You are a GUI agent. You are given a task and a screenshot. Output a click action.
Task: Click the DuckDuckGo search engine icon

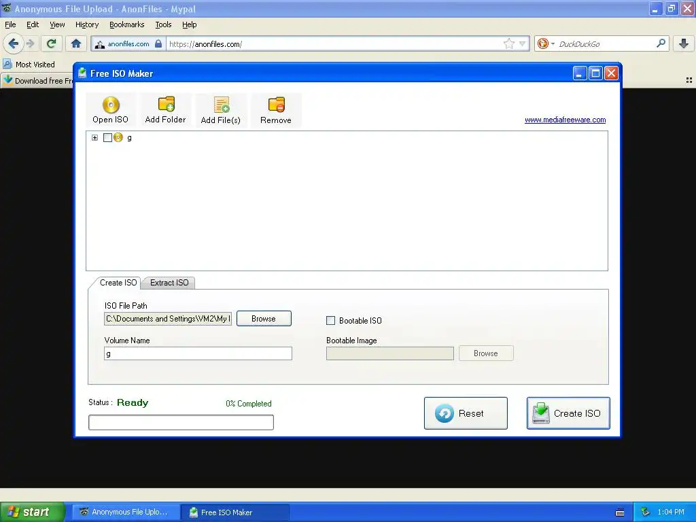coord(542,43)
